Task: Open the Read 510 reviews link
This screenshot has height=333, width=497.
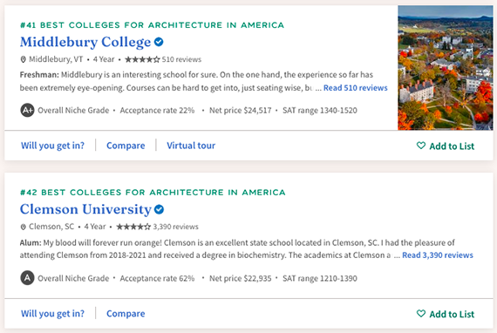Action: (356, 88)
